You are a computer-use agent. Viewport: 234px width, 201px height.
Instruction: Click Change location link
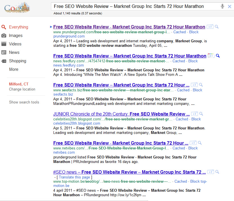point(22,89)
